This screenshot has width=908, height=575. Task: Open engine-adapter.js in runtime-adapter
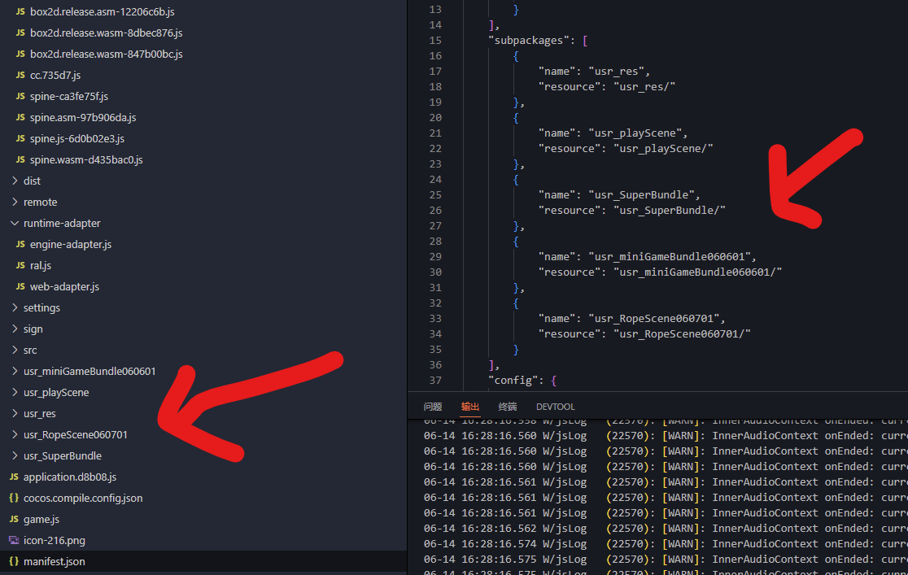71,244
